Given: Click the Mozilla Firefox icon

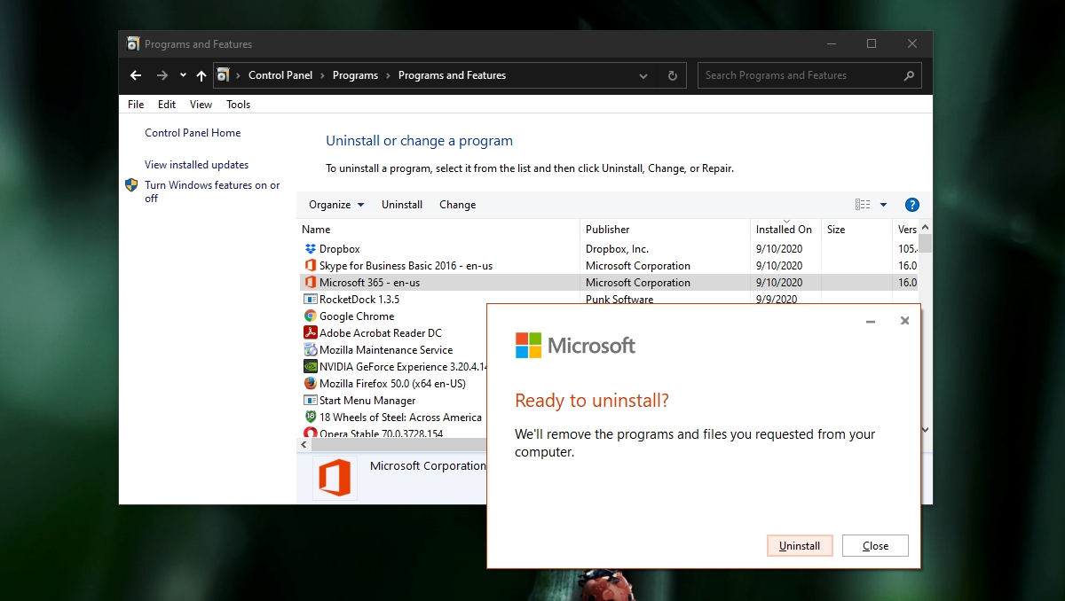Looking at the screenshot, I should click(311, 384).
